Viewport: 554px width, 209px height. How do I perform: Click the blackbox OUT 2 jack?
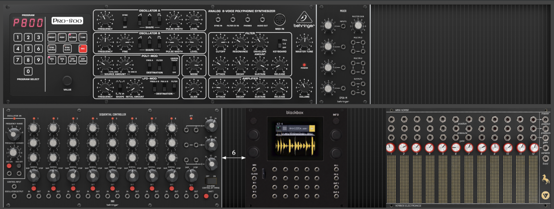tap(336, 196)
